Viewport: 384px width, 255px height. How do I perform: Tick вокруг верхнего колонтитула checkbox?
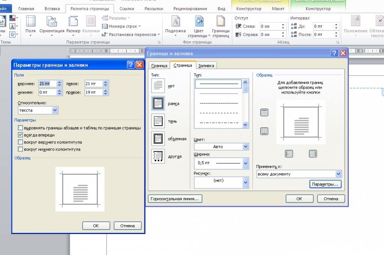20,142
